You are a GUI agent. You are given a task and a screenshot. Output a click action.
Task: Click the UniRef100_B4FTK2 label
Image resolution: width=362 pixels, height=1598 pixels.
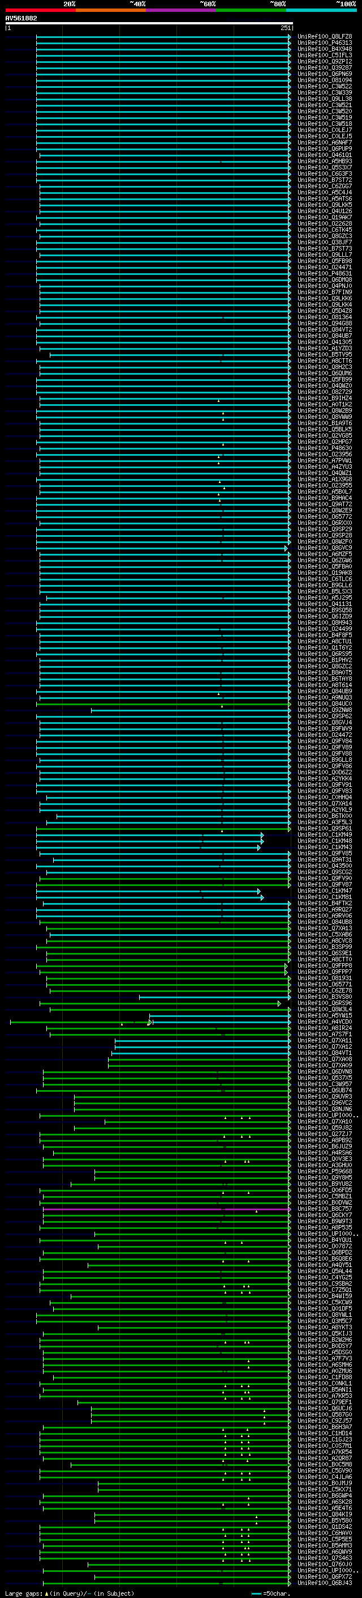[325, 903]
